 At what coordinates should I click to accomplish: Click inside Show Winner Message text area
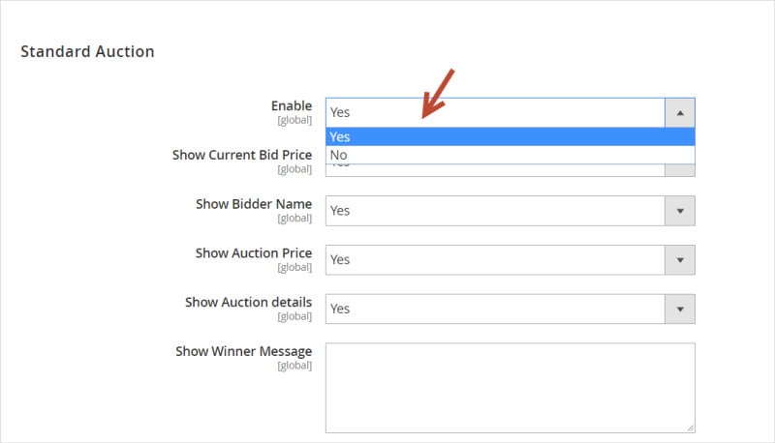[511, 388]
